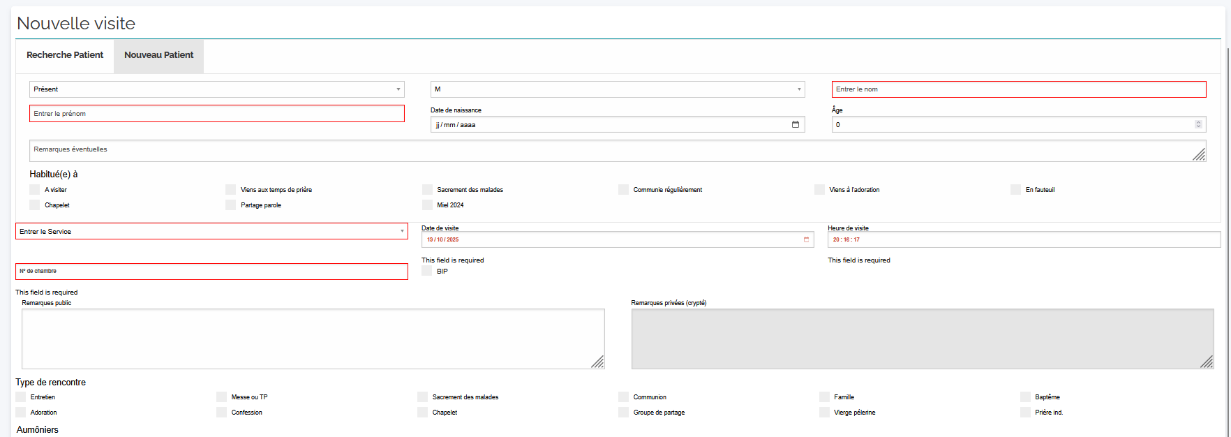Focus the Entrer le prénom input
Screen dimensions: 1231x437
pos(216,114)
